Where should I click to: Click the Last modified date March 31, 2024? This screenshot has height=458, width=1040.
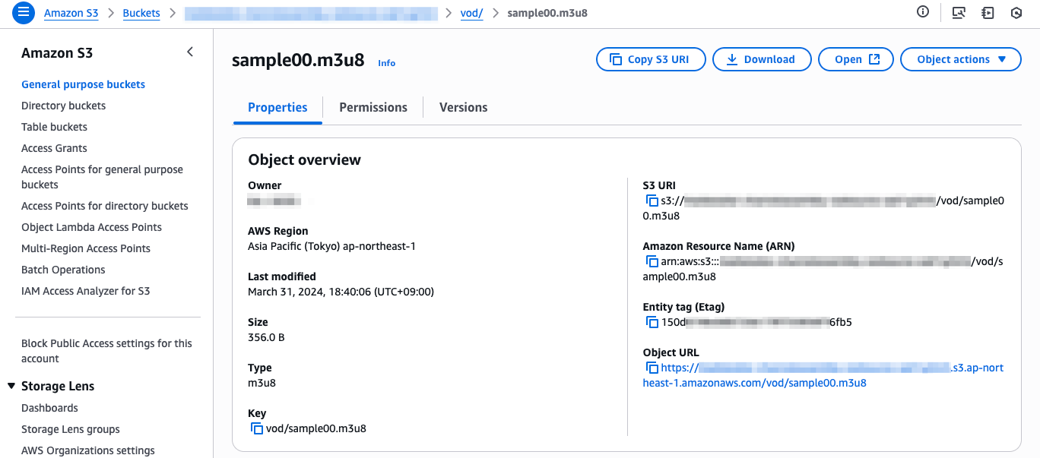pos(341,292)
